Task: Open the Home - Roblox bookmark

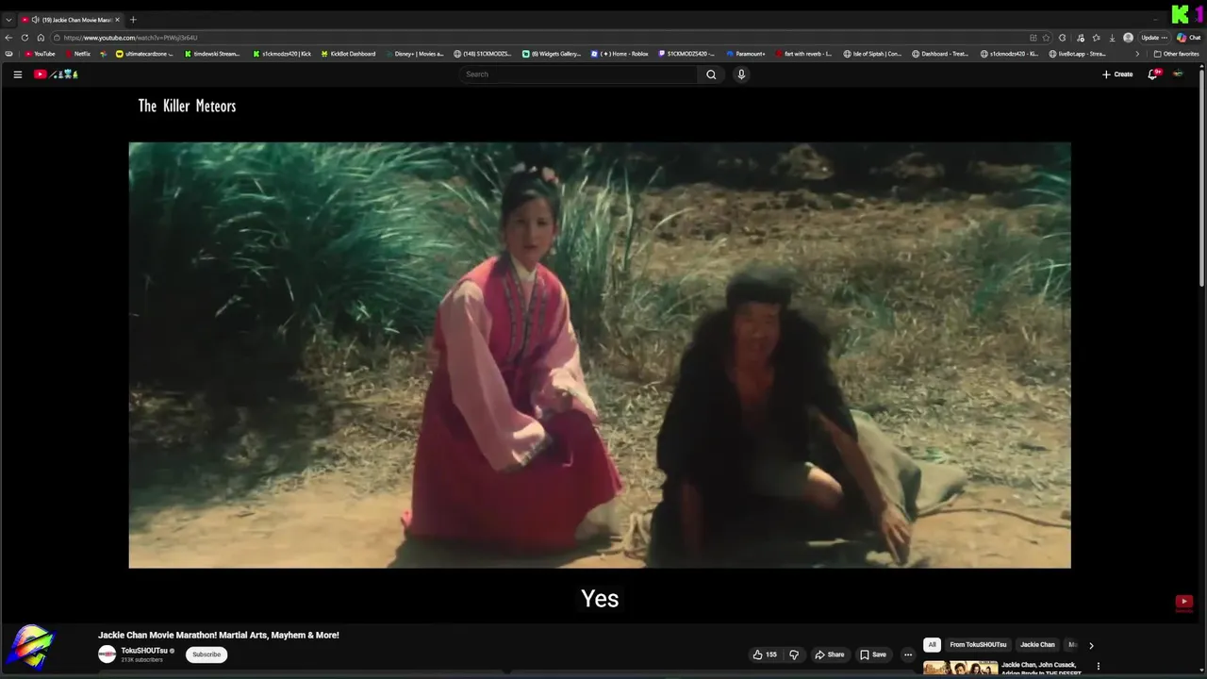Action: point(620,54)
